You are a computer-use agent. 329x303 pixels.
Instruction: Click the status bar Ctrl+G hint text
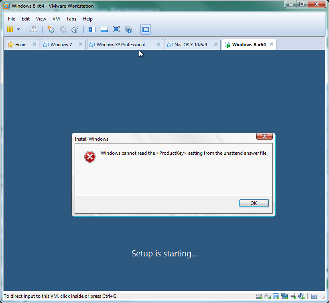click(61, 296)
